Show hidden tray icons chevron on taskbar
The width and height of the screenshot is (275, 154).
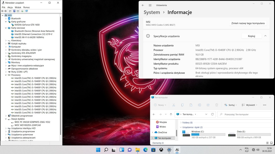click(240, 150)
